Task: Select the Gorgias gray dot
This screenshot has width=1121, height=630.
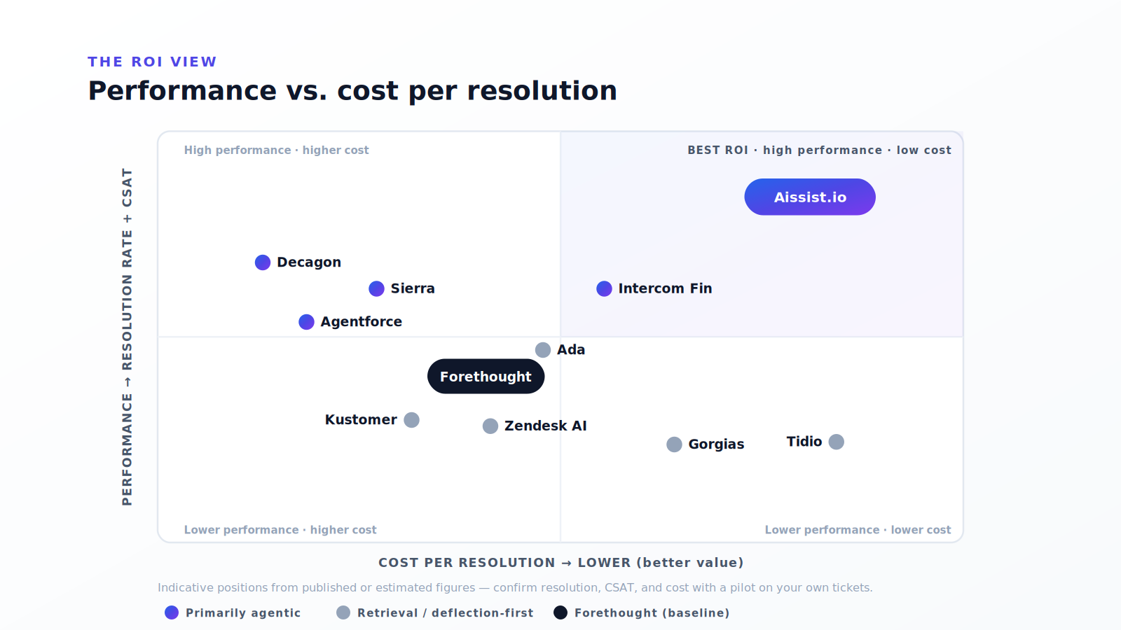Action: click(674, 444)
